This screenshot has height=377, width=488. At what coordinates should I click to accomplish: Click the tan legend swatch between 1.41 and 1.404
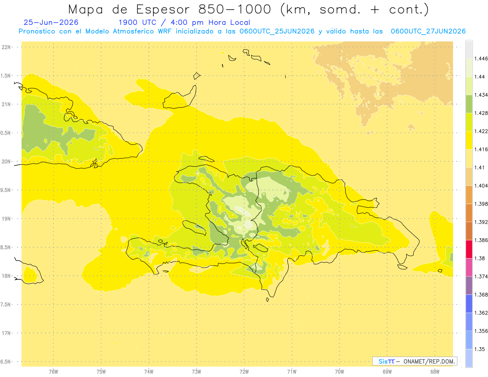469,177
